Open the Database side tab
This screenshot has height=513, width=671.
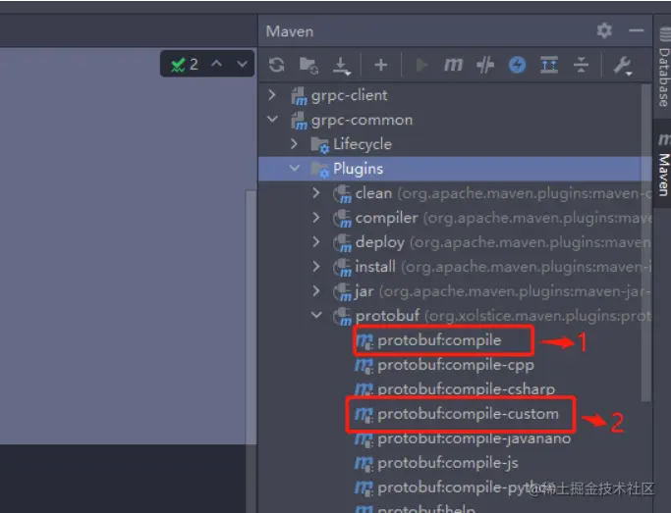(x=663, y=69)
